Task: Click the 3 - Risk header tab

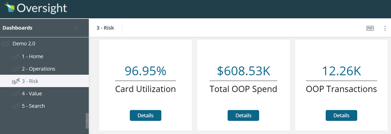Action: [105, 28]
